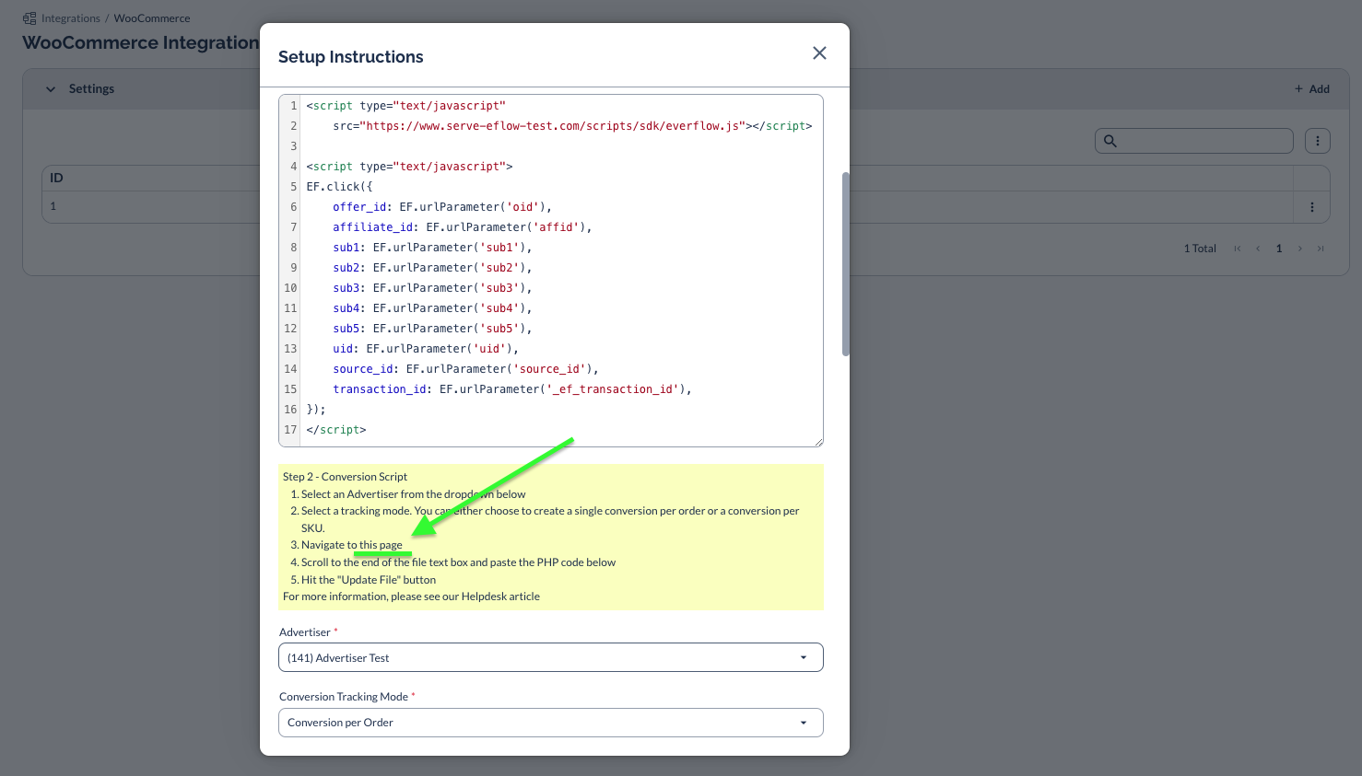
Task: Open the Advertiser dropdown
Action: (550, 657)
